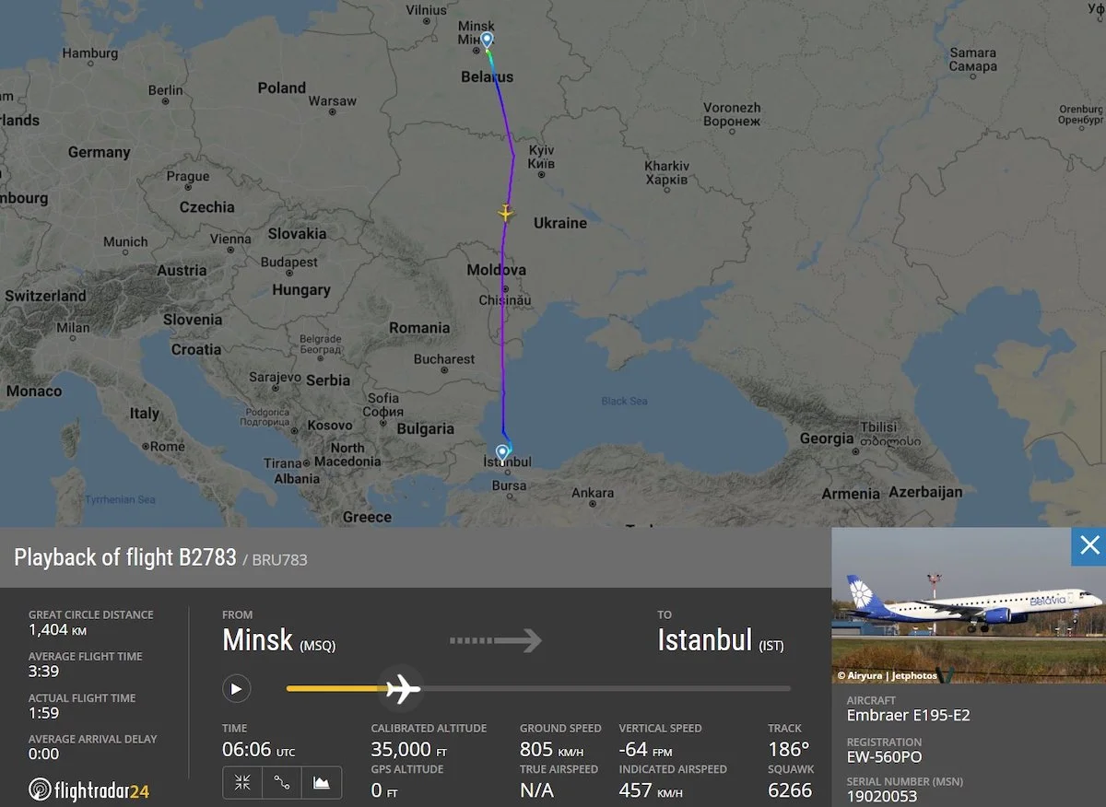Open the Belavia aircraft photo thumbnail
Viewport: 1106px width, 807px height.
click(969, 605)
